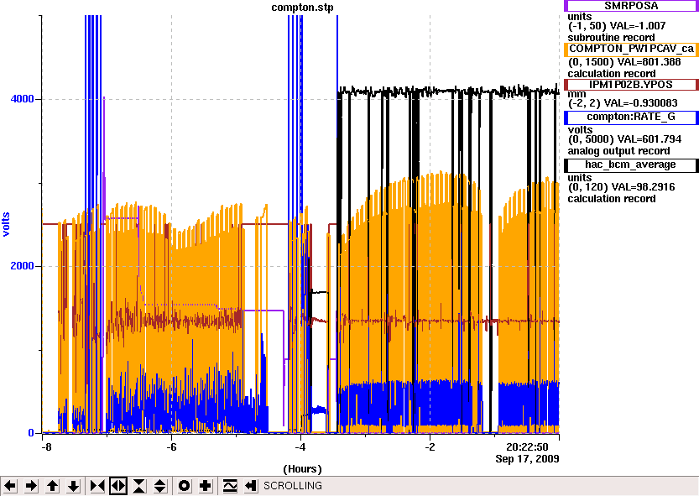Click the 'mm' units label under IPM1P02B.YPOS
Screen dimensions: 699x496
click(x=576, y=94)
